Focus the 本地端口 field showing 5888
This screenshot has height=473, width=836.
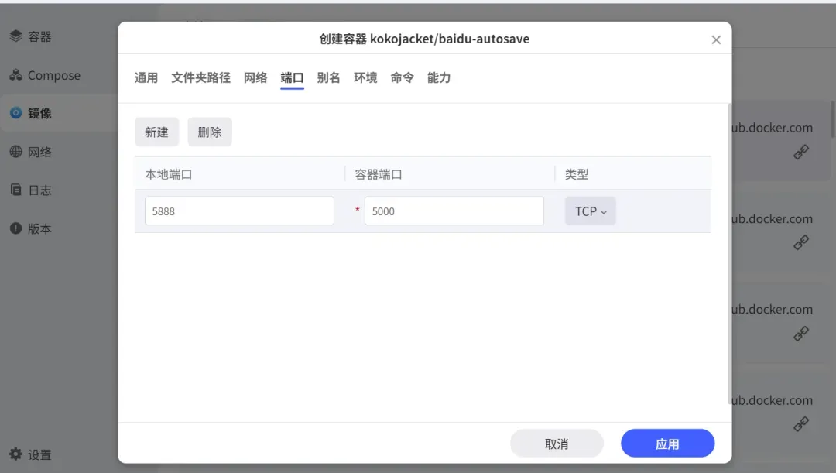pos(239,211)
